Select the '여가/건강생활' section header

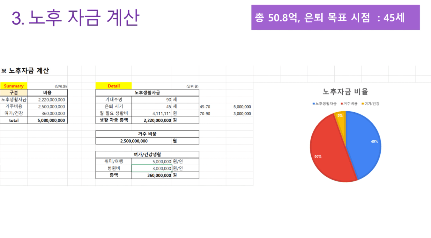[x=147, y=154]
